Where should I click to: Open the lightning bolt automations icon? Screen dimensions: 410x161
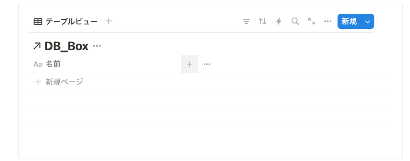pos(279,21)
